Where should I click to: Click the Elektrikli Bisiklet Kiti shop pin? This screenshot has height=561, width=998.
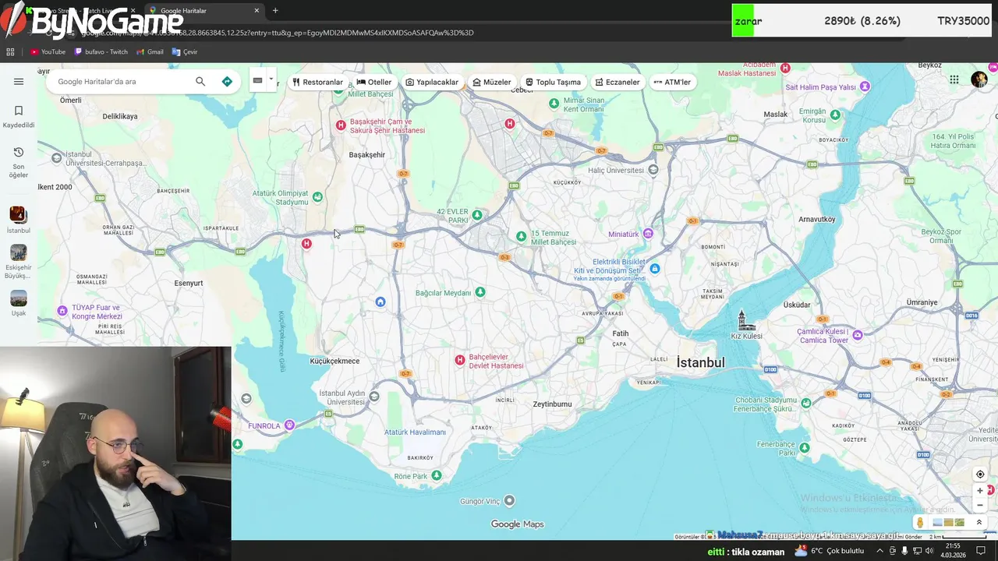coord(655,269)
